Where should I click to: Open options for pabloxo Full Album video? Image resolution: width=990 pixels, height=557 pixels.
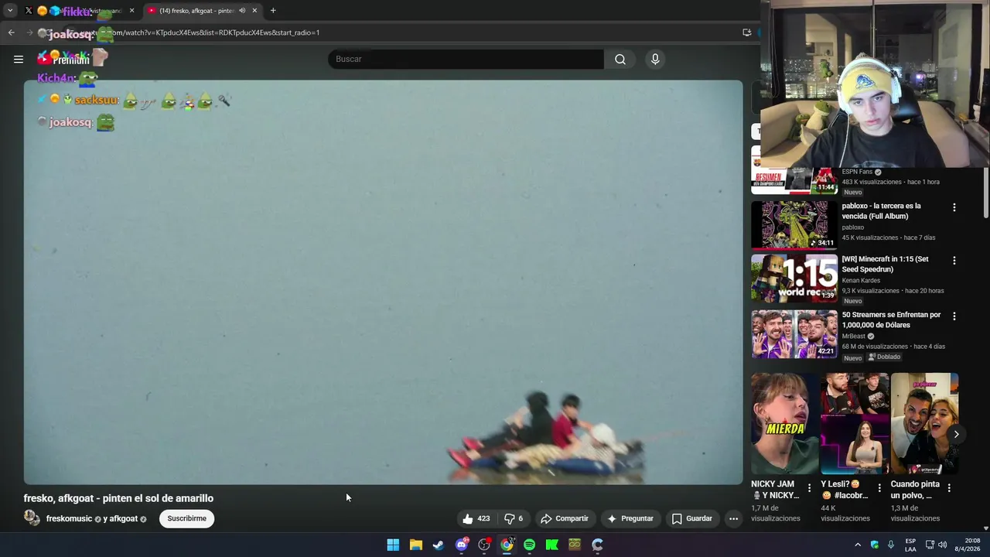(x=954, y=207)
